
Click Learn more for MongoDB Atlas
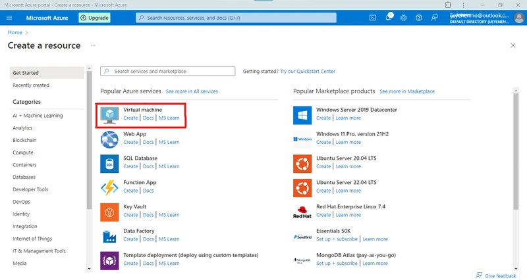click(x=375, y=263)
